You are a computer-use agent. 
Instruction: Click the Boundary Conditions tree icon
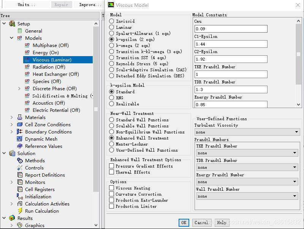(x=20, y=132)
